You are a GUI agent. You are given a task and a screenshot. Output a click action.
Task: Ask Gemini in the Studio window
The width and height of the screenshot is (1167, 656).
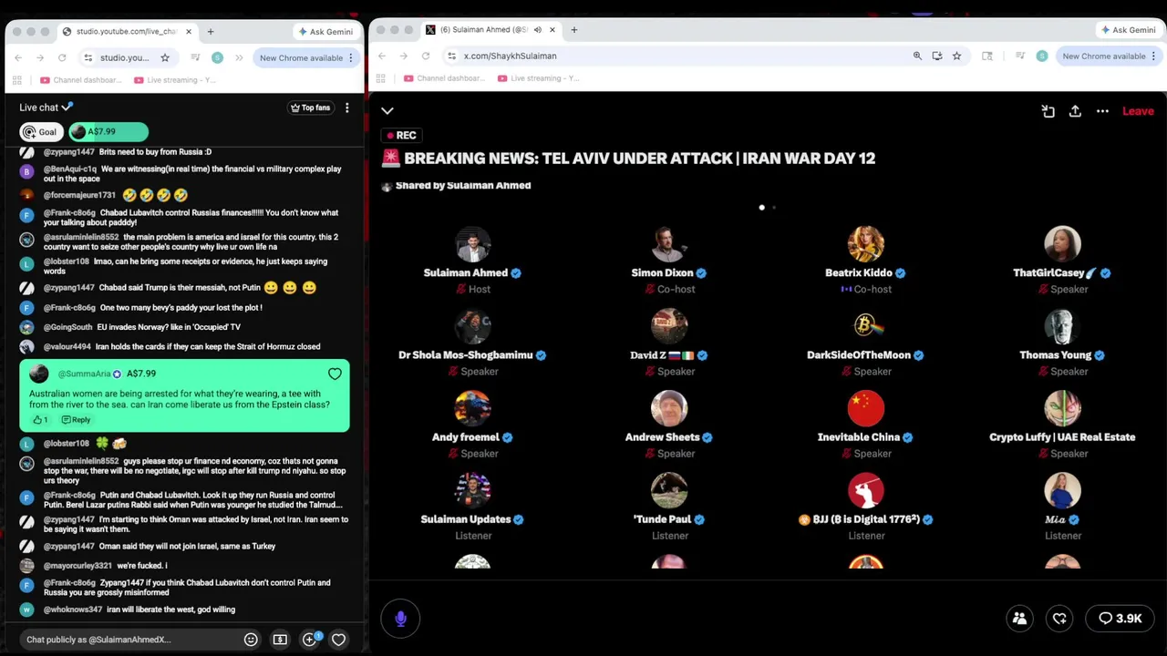click(325, 31)
